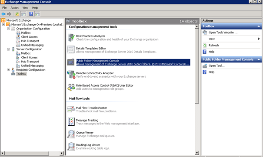Select the Details Templates Editor tool name
Image resolution: width=263 pixels, height=157 pixels.
91,49
